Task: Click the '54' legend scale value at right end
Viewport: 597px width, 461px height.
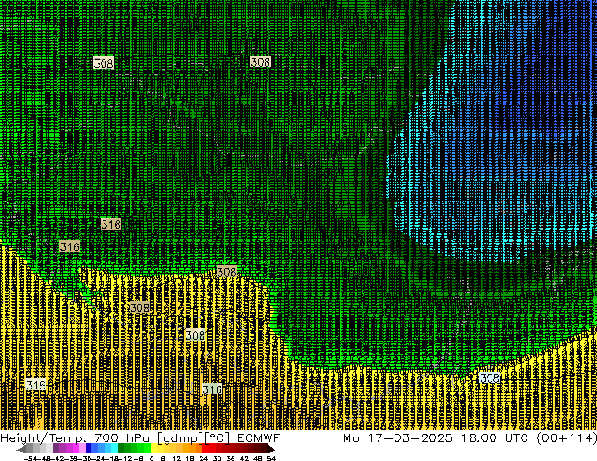Action: click(x=271, y=458)
